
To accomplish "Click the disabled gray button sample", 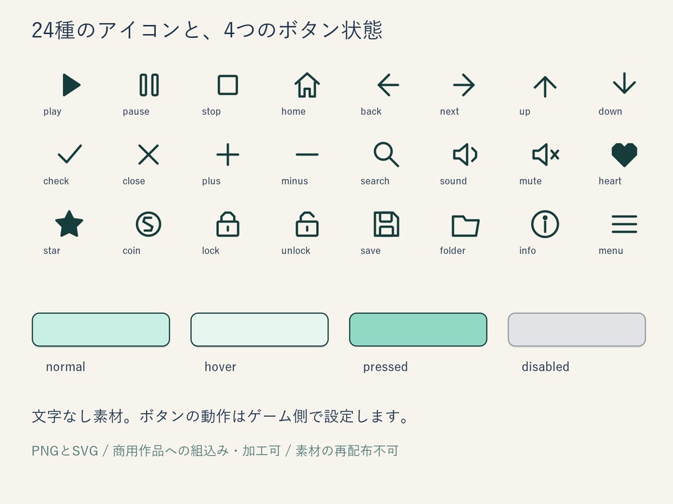I will pyautogui.click(x=577, y=329).
